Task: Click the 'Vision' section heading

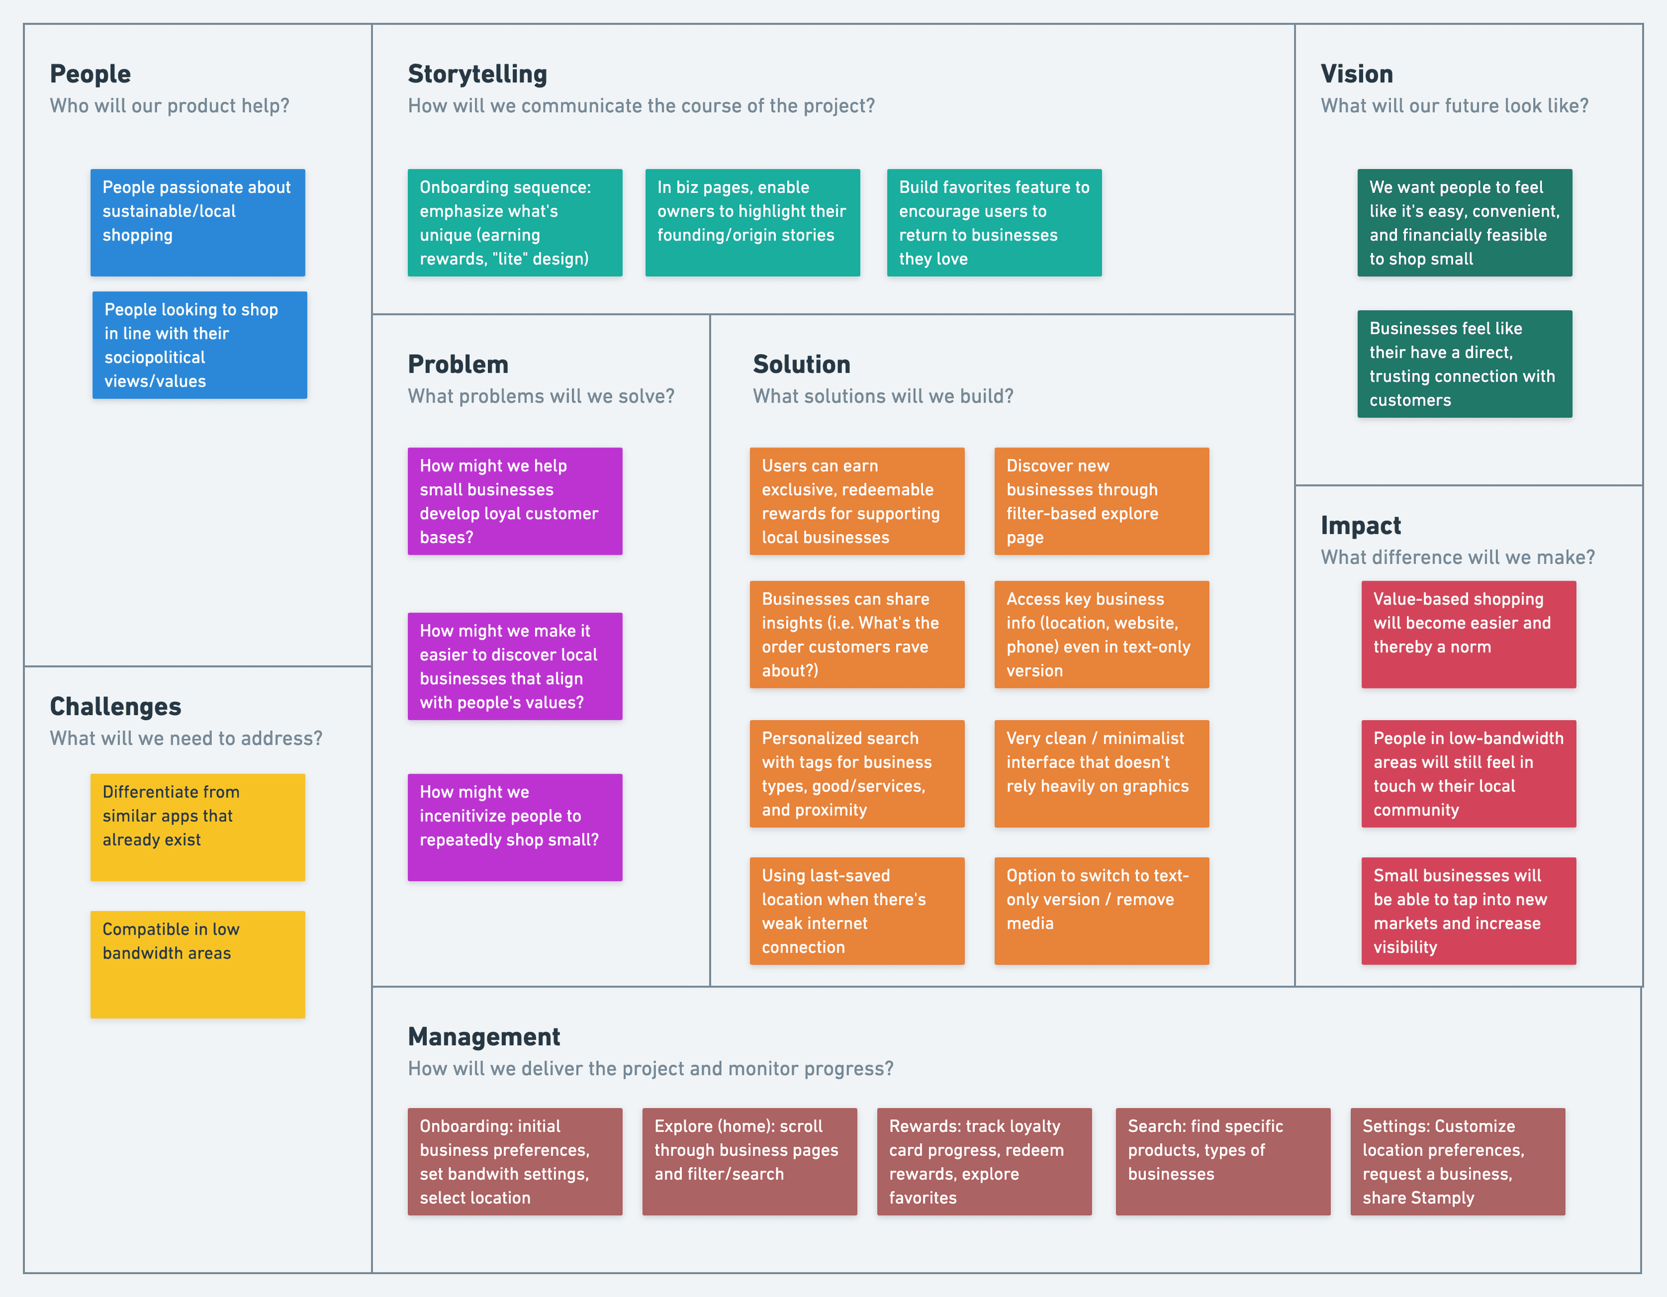Action: click(1356, 74)
